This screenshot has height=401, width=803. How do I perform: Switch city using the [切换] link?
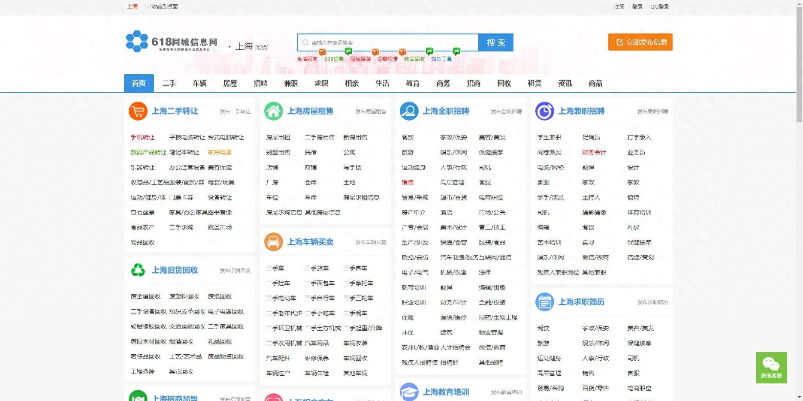tap(262, 48)
